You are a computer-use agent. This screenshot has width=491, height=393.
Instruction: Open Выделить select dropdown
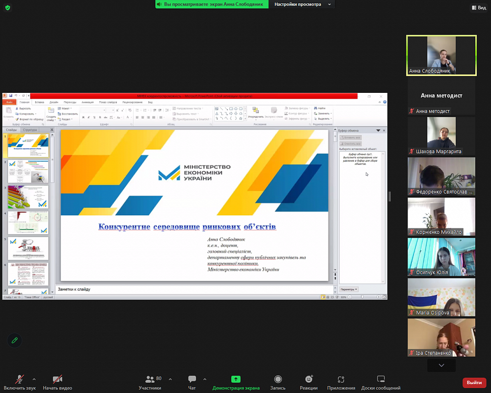click(323, 119)
